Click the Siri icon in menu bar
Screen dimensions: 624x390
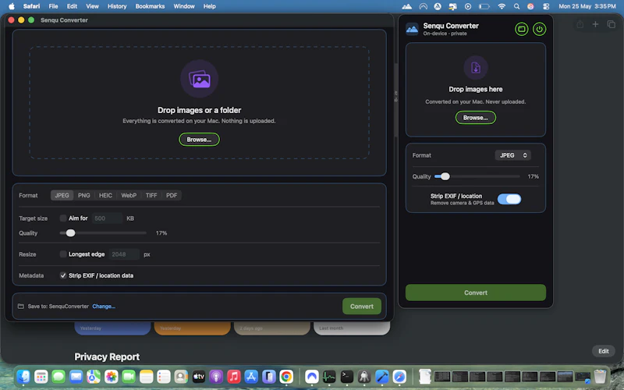pyautogui.click(x=530, y=6)
